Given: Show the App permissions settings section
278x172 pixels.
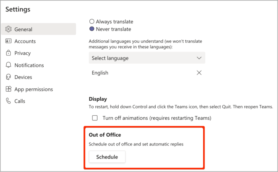Looking at the screenshot, I should click(x=33, y=89).
